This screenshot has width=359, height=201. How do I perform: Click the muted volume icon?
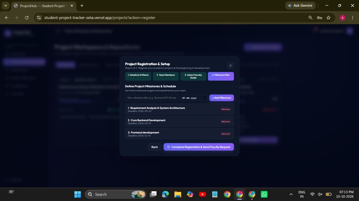click(x=320, y=194)
